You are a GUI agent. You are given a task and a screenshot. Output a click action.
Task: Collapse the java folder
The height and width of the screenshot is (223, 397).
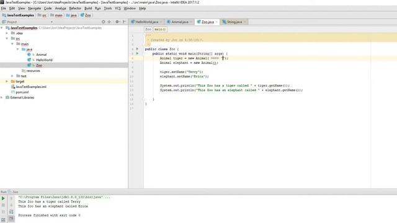pyautogui.click(x=17, y=49)
